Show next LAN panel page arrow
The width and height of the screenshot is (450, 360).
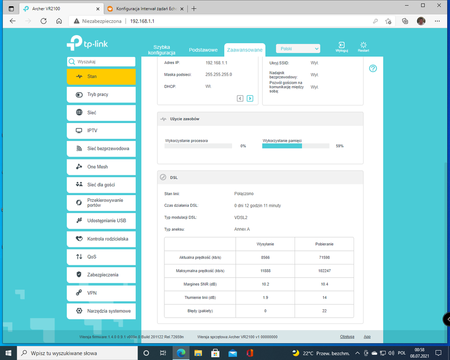[x=250, y=98]
